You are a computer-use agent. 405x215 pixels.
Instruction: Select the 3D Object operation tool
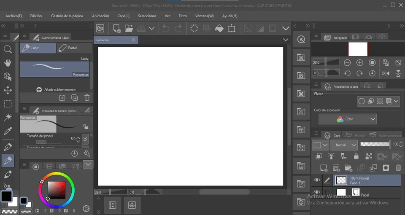tap(8, 76)
